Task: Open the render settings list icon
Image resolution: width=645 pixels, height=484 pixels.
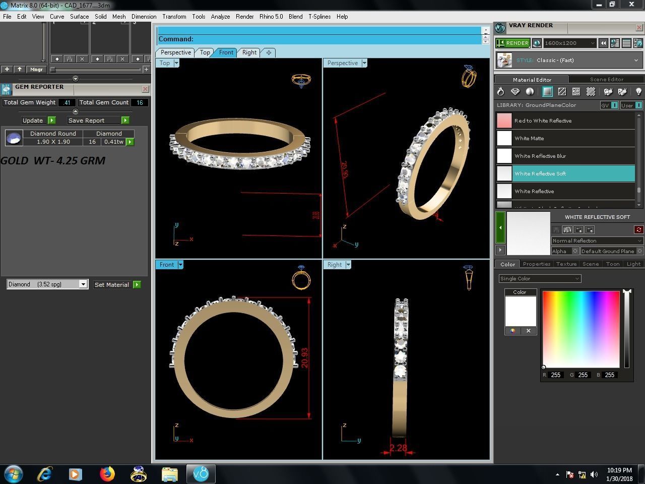Action: pyautogui.click(x=626, y=43)
